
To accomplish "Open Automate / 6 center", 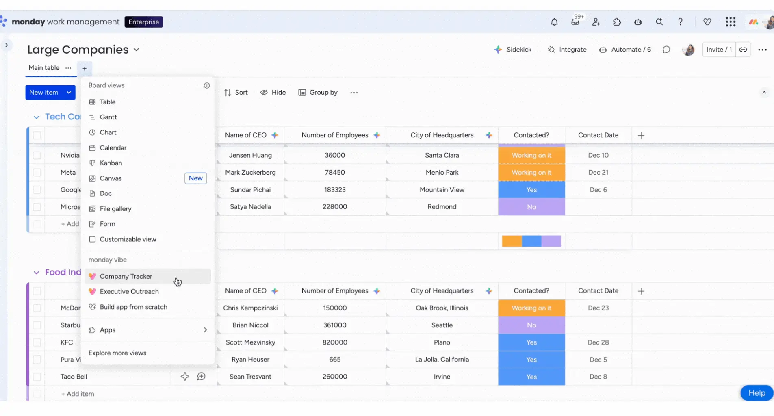I will (x=625, y=50).
